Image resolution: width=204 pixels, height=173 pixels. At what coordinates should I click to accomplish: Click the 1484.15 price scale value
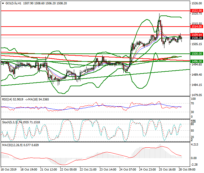tap(197, 85)
